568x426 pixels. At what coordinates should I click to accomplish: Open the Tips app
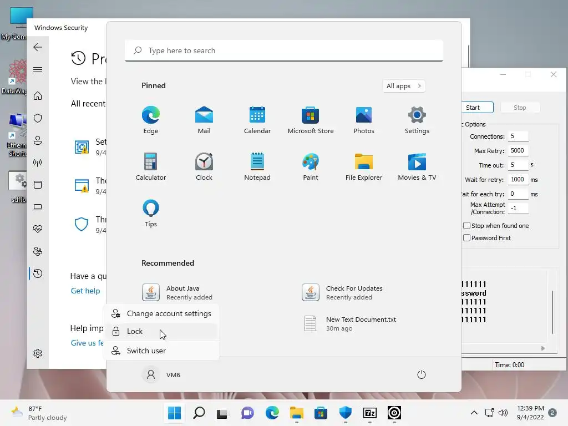151,214
